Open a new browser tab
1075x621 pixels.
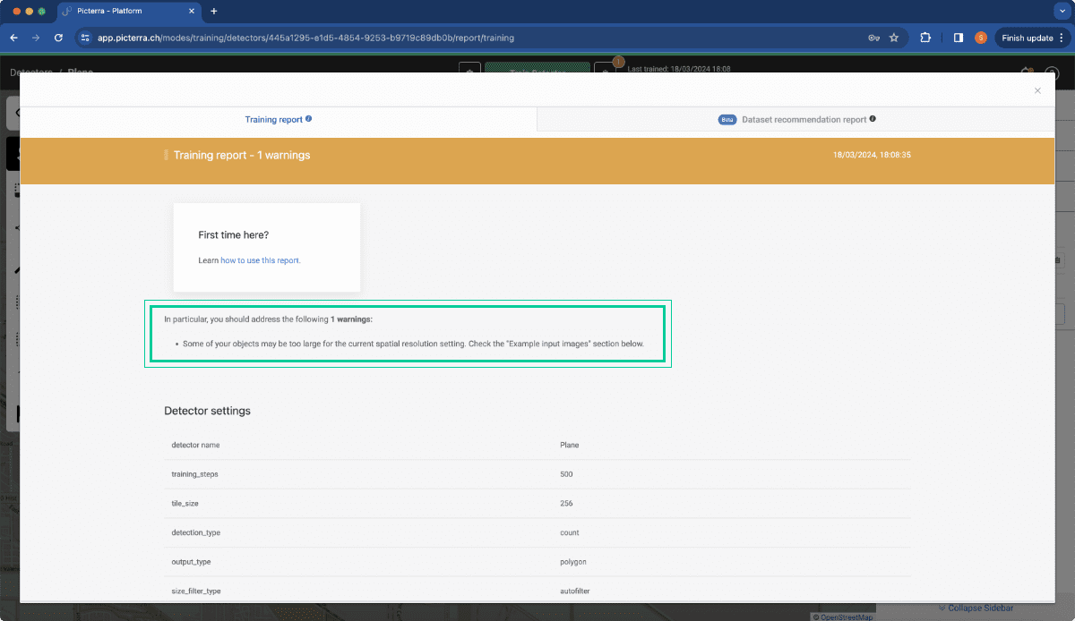tap(213, 12)
